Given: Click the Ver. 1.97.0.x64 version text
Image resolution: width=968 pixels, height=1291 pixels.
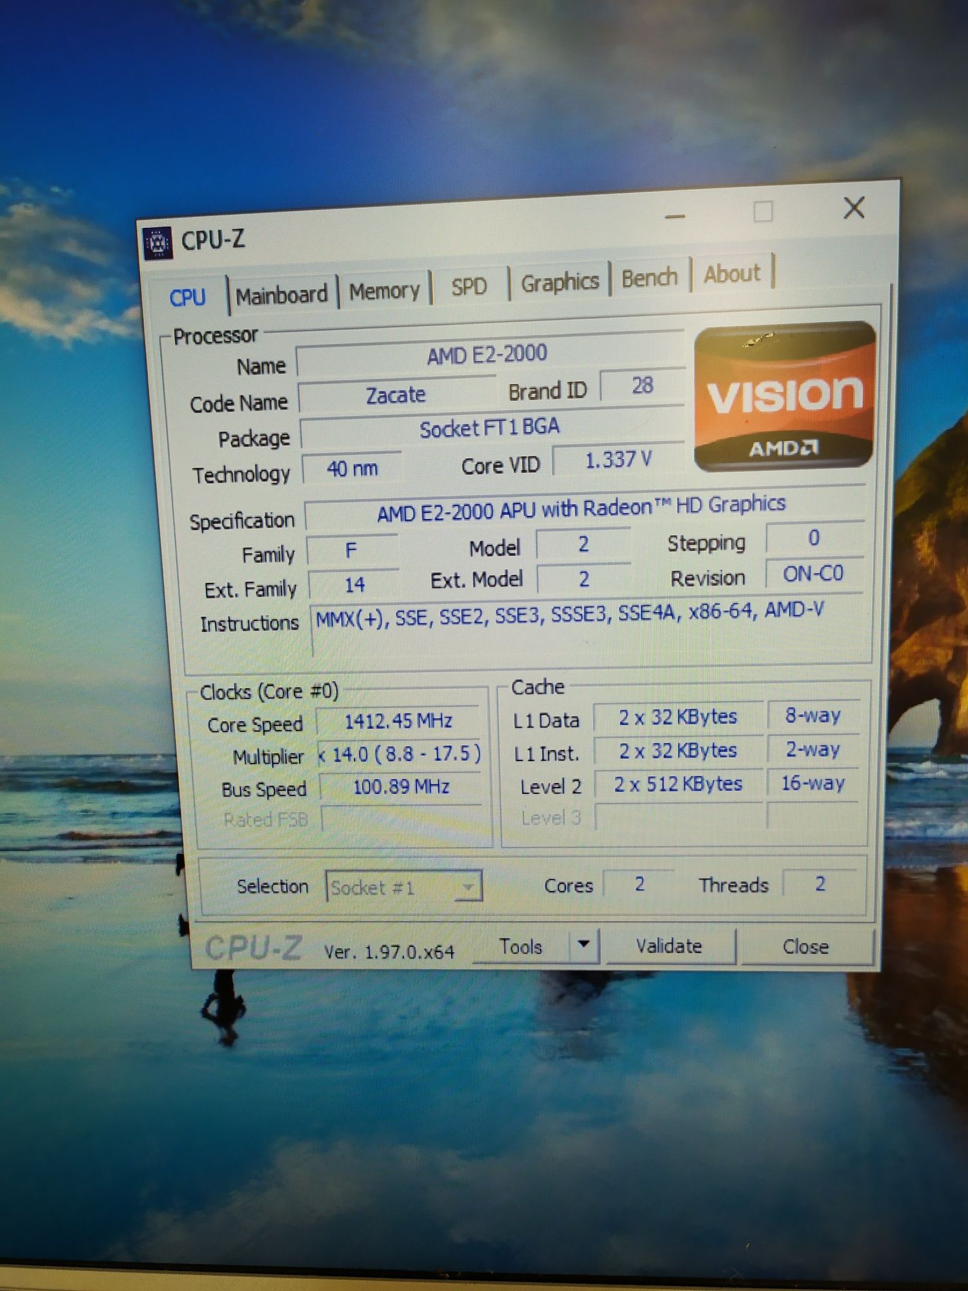Looking at the screenshot, I should click(x=389, y=952).
